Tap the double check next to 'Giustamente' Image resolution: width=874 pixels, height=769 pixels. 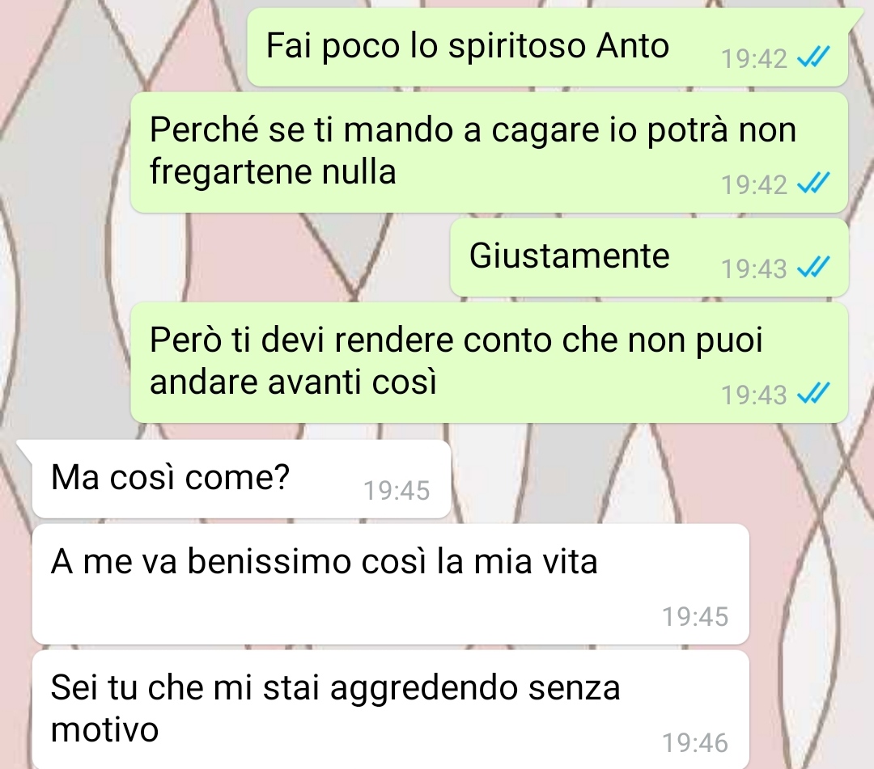814,268
